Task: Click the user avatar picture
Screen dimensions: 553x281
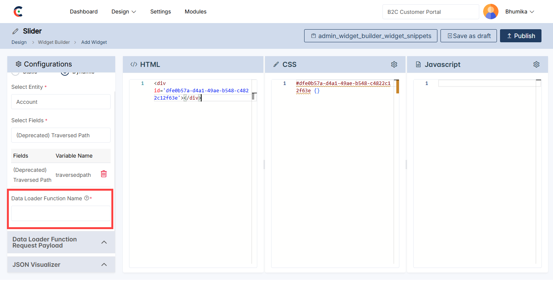Action: pos(490,12)
